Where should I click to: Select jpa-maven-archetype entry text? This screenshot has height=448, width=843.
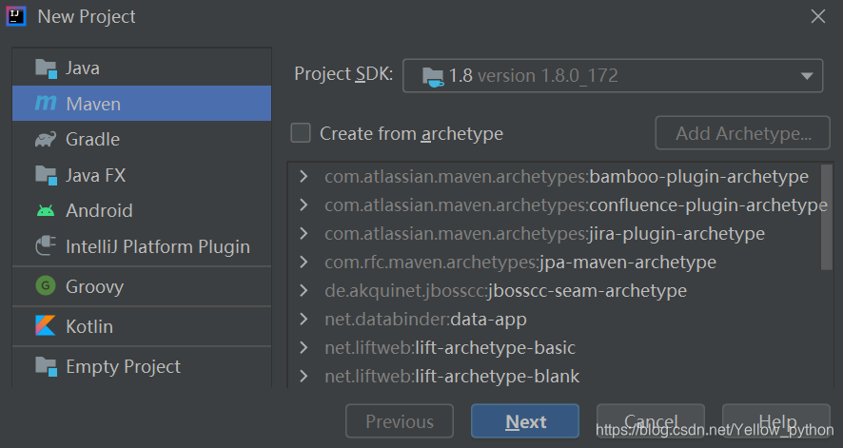click(x=520, y=262)
